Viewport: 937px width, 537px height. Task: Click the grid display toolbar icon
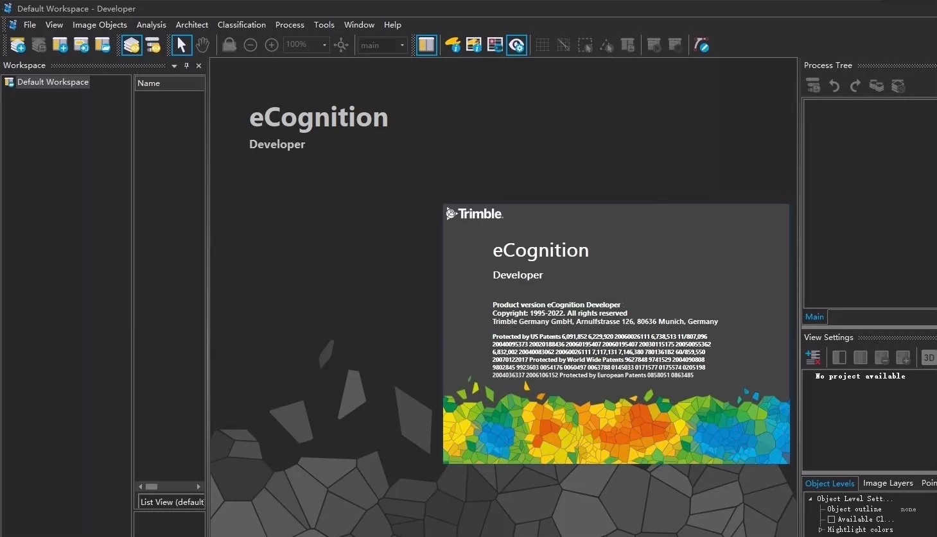pyautogui.click(x=543, y=45)
